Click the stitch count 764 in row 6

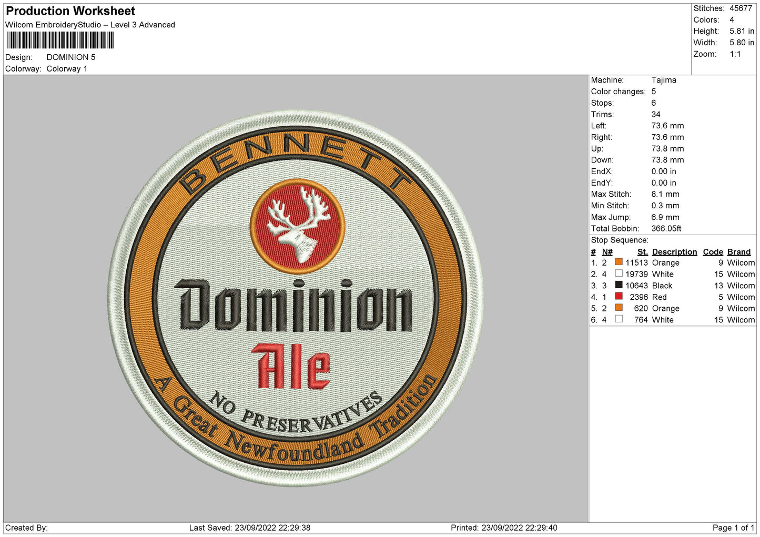[641, 320]
